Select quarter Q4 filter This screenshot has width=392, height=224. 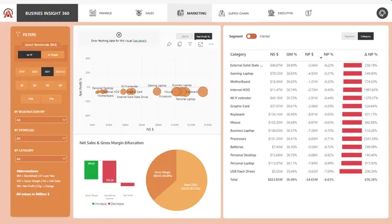60,86
